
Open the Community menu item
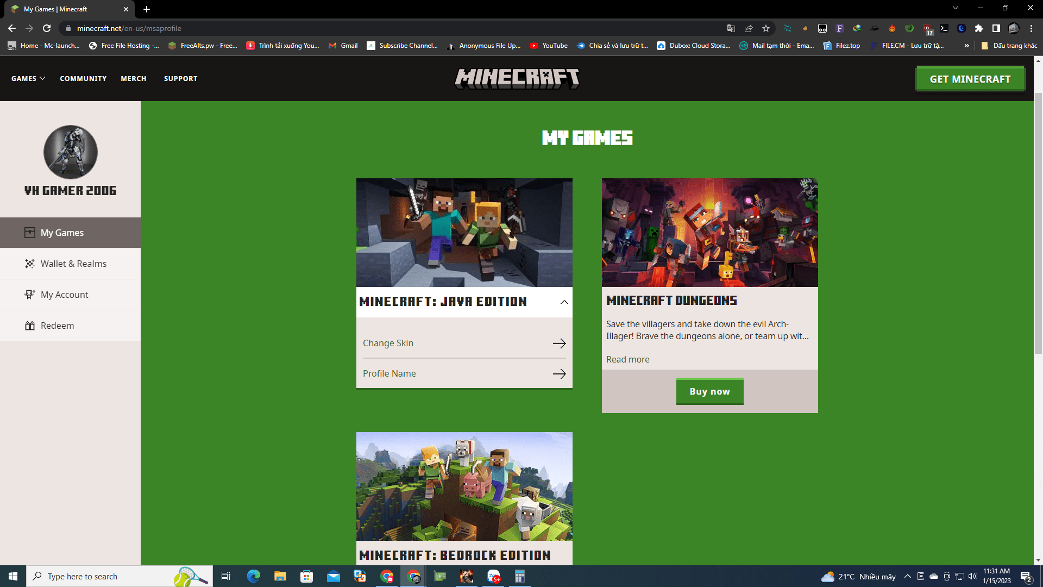(83, 79)
